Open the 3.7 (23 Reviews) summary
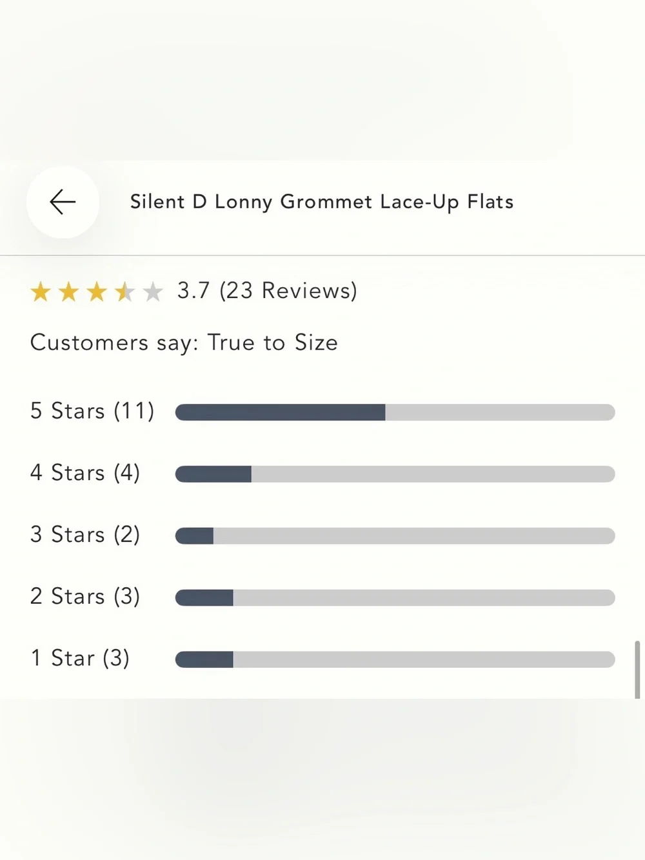This screenshot has height=860, width=645. [x=267, y=291]
